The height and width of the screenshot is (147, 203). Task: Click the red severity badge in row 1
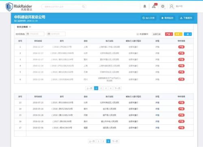click(x=181, y=47)
